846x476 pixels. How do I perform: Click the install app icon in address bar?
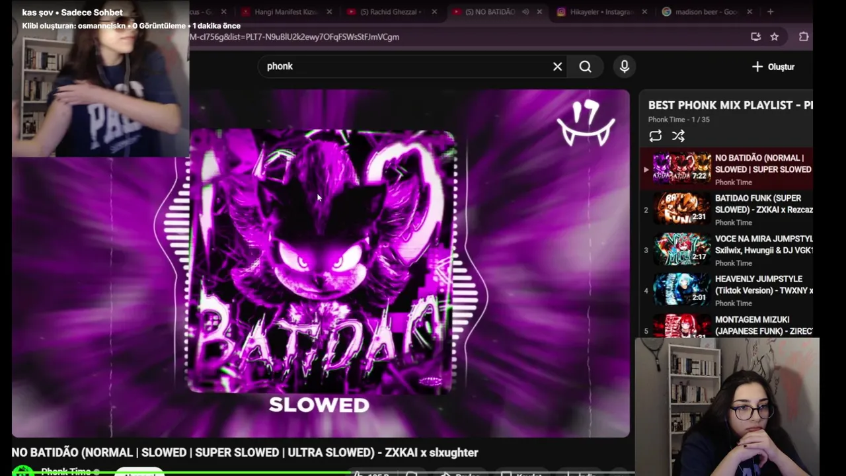pos(755,37)
